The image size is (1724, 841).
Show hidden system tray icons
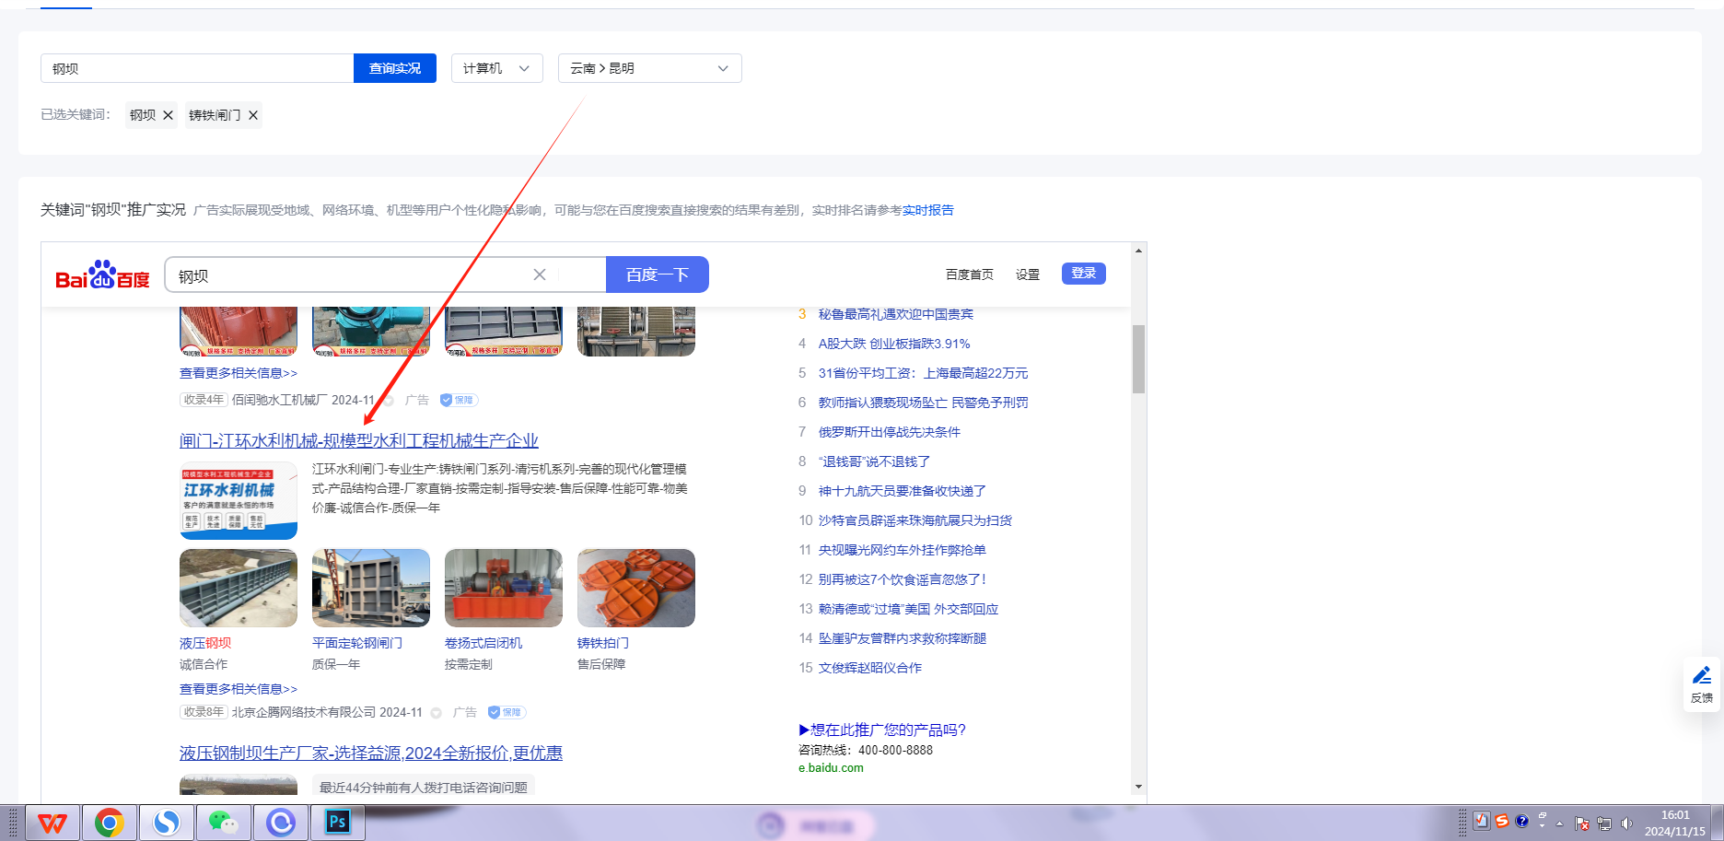pos(1559,823)
